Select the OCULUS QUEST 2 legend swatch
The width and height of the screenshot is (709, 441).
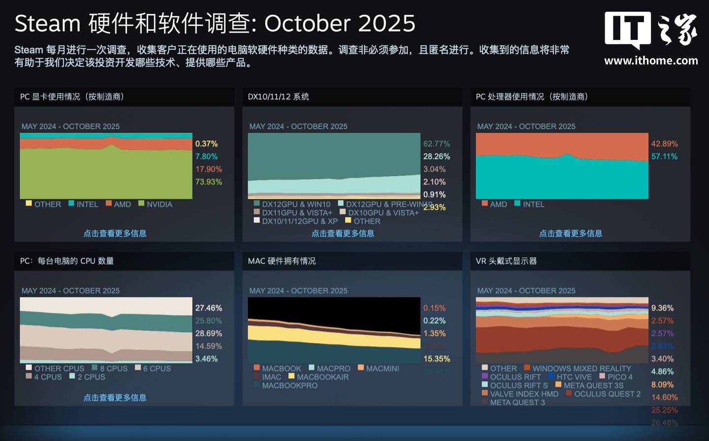point(569,393)
